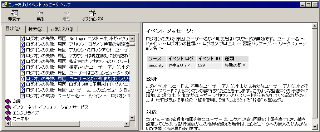This screenshot has width=320, height=132.
Task: Minimize the help window
Action: [x=303, y=5]
